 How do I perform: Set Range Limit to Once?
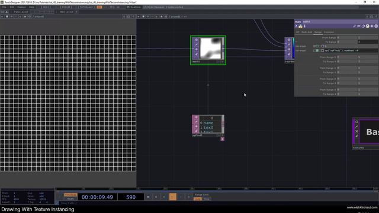click(x=207, y=199)
